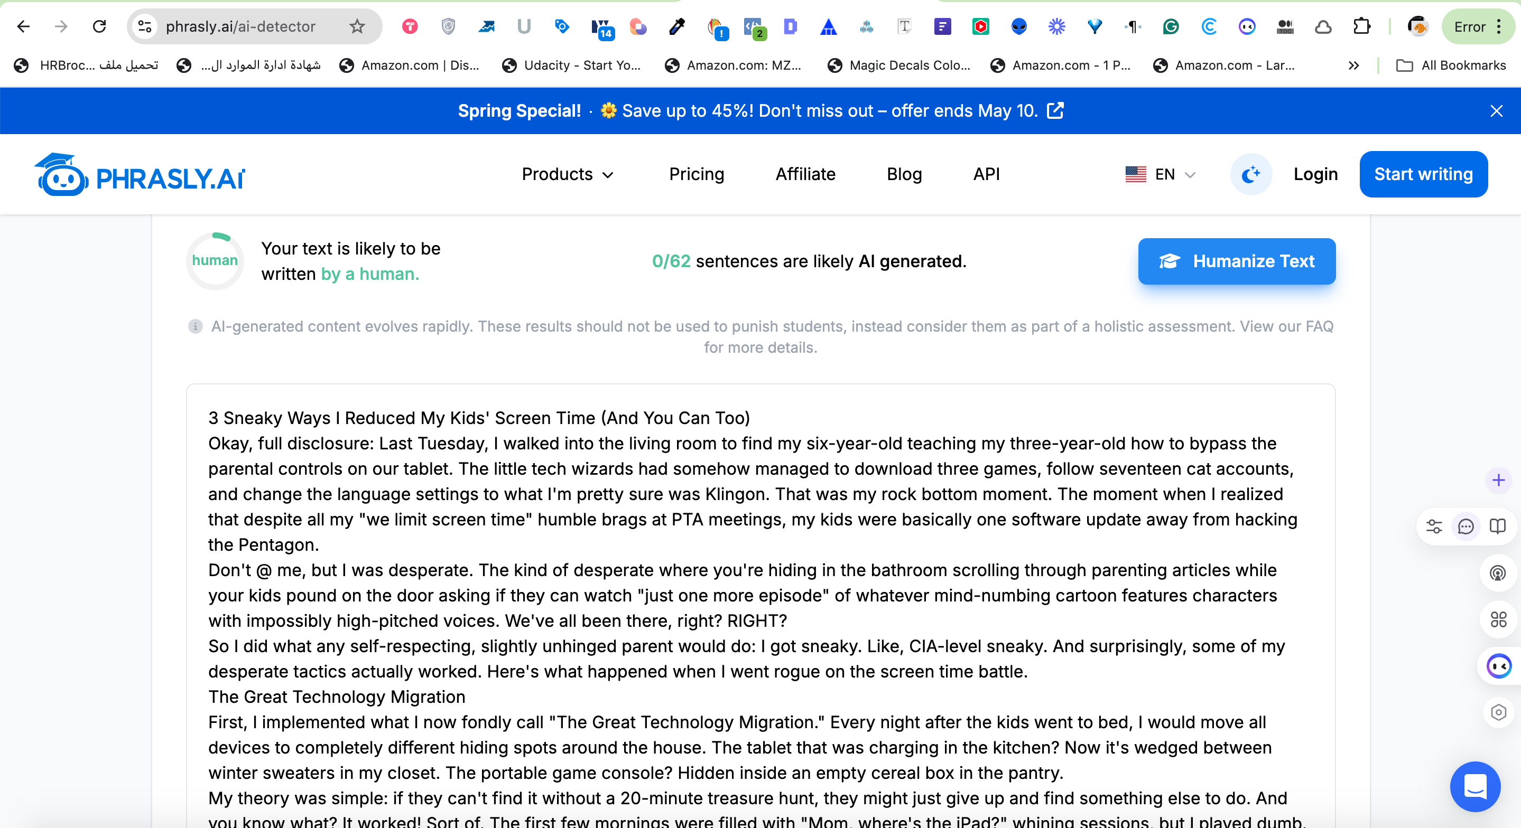Click the eyedropper color picker extension
Screen dimensions: 1521x828
[676, 26]
